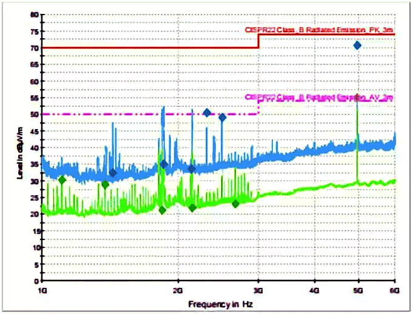Select the blue diamond near 23 Hz, 50 dB
The height and width of the screenshot is (314, 413).
[x=207, y=113]
